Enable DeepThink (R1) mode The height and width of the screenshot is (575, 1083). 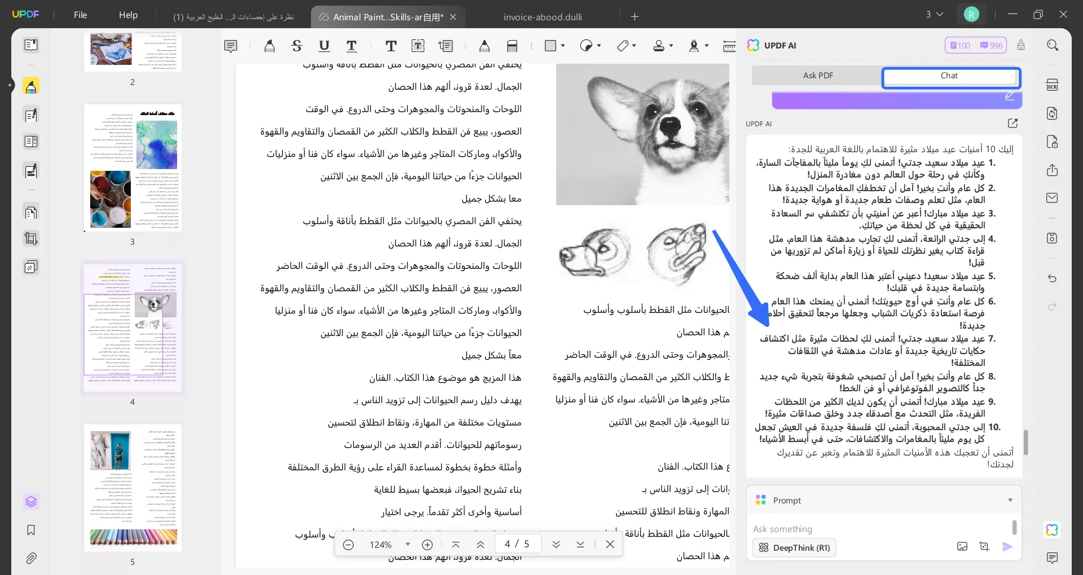793,547
